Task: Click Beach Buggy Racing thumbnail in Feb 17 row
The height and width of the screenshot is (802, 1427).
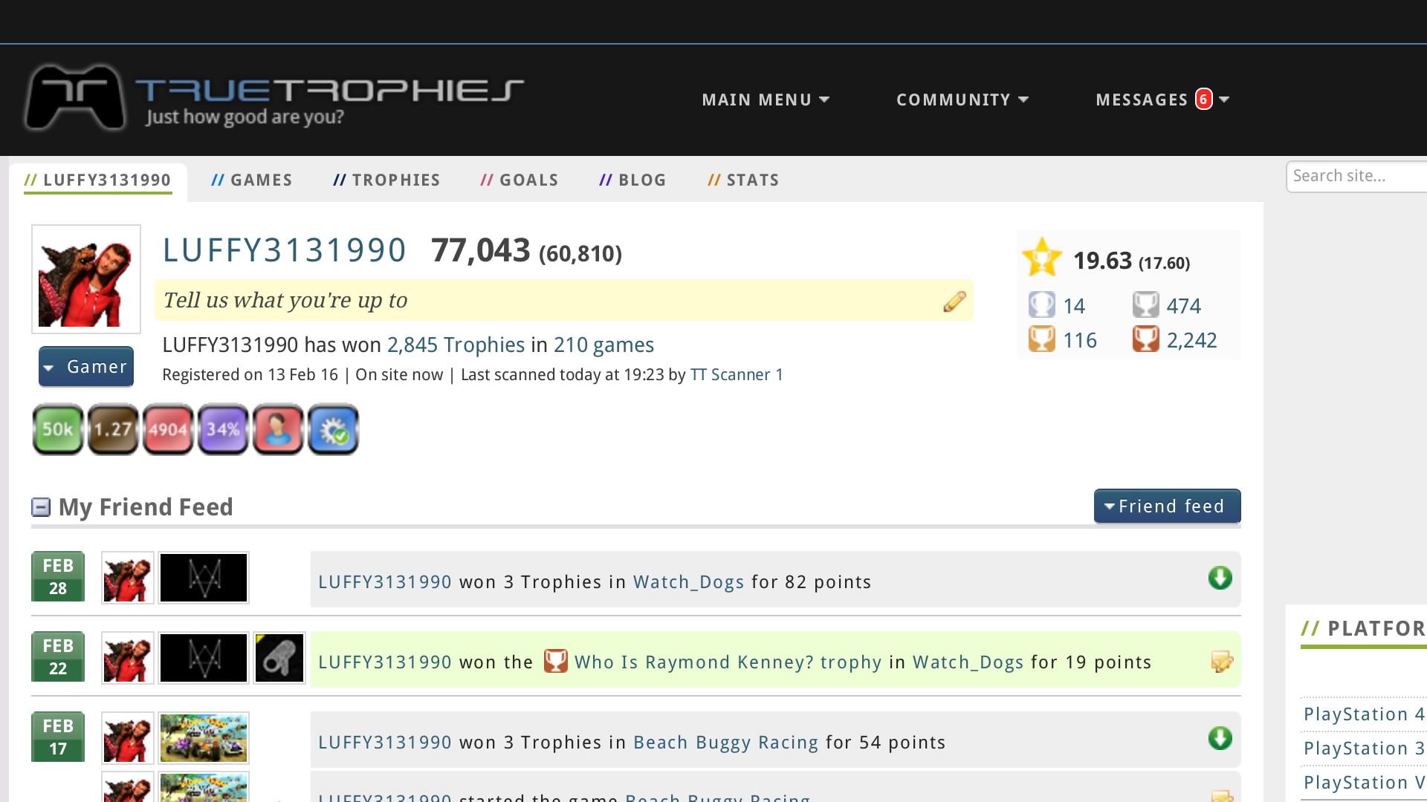Action: pos(204,738)
